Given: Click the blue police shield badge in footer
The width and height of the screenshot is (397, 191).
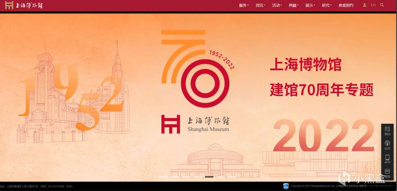Looking at the screenshot, I should (x=286, y=186).
